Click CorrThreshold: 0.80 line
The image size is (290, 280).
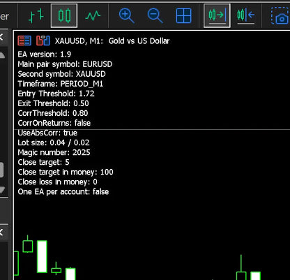tap(53, 113)
